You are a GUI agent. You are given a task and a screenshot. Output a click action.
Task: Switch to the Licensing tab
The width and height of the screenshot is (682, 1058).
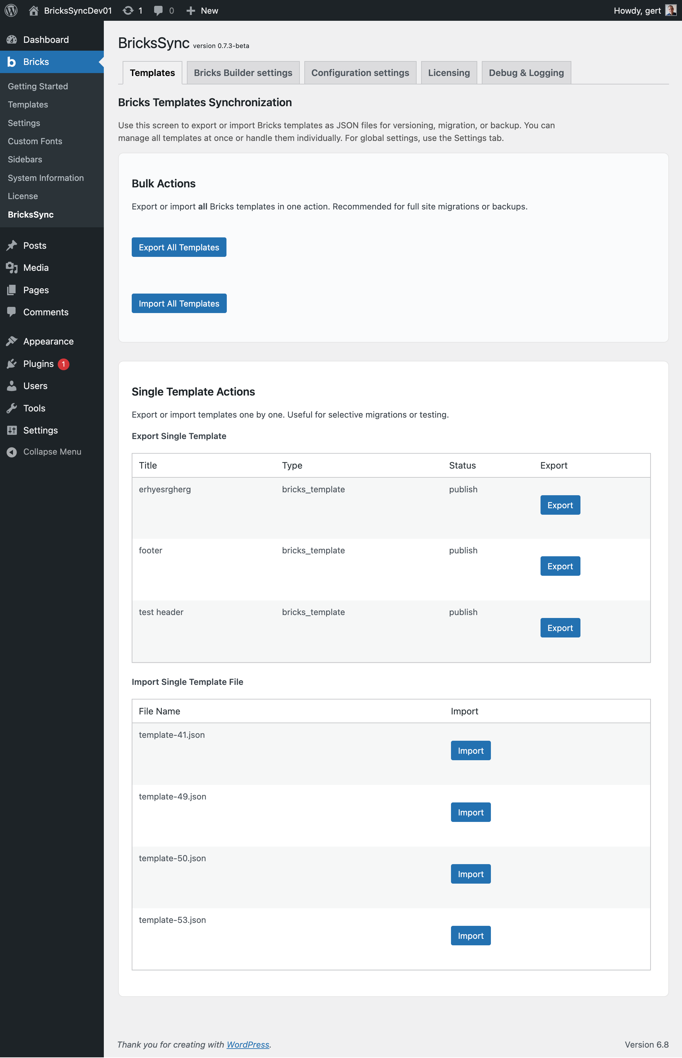[449, 73]
